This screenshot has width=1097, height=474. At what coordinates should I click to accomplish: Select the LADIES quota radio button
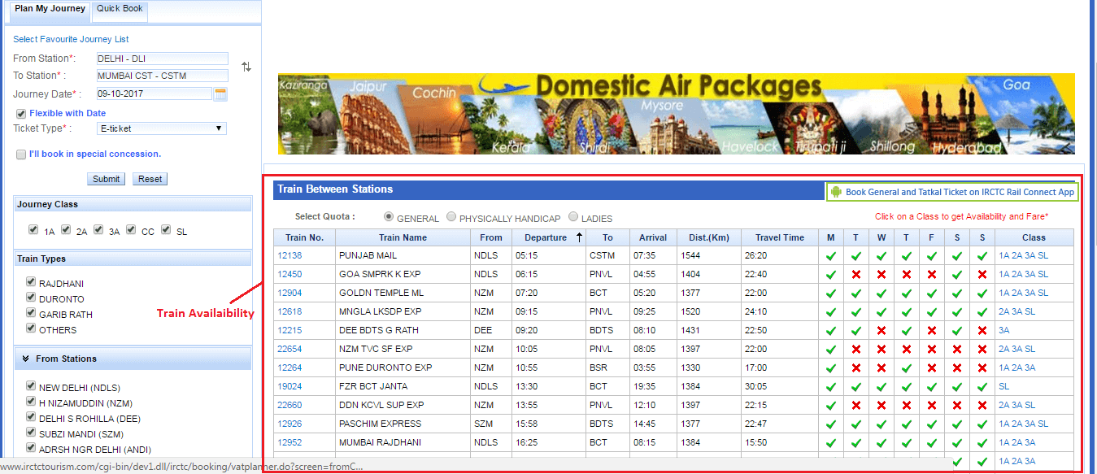tap(573, 217)
